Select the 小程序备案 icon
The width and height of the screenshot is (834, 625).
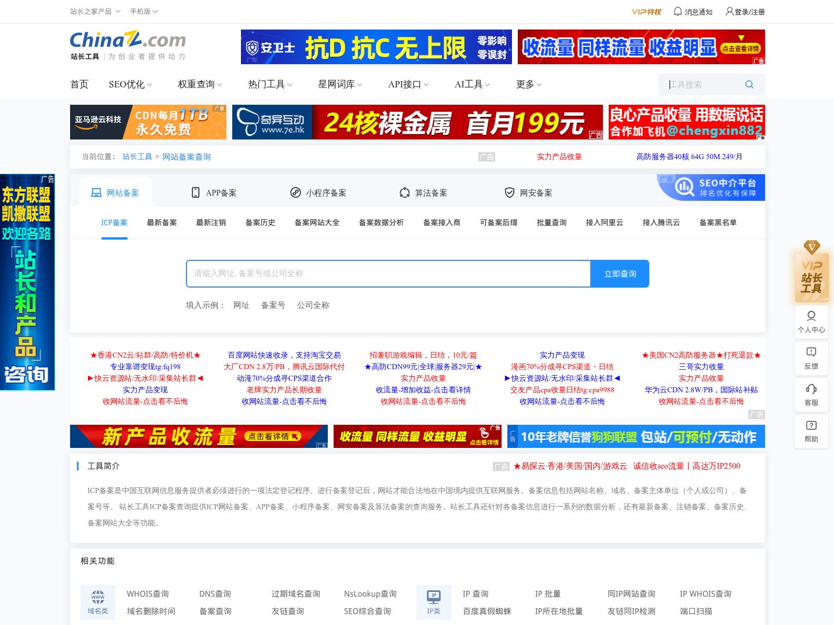pos(295,193)
